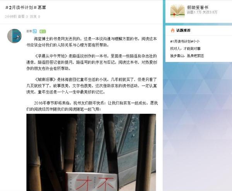Click the blue male gender badge
The height and width of the screenshot is (191, 232).
pos(35,31)
